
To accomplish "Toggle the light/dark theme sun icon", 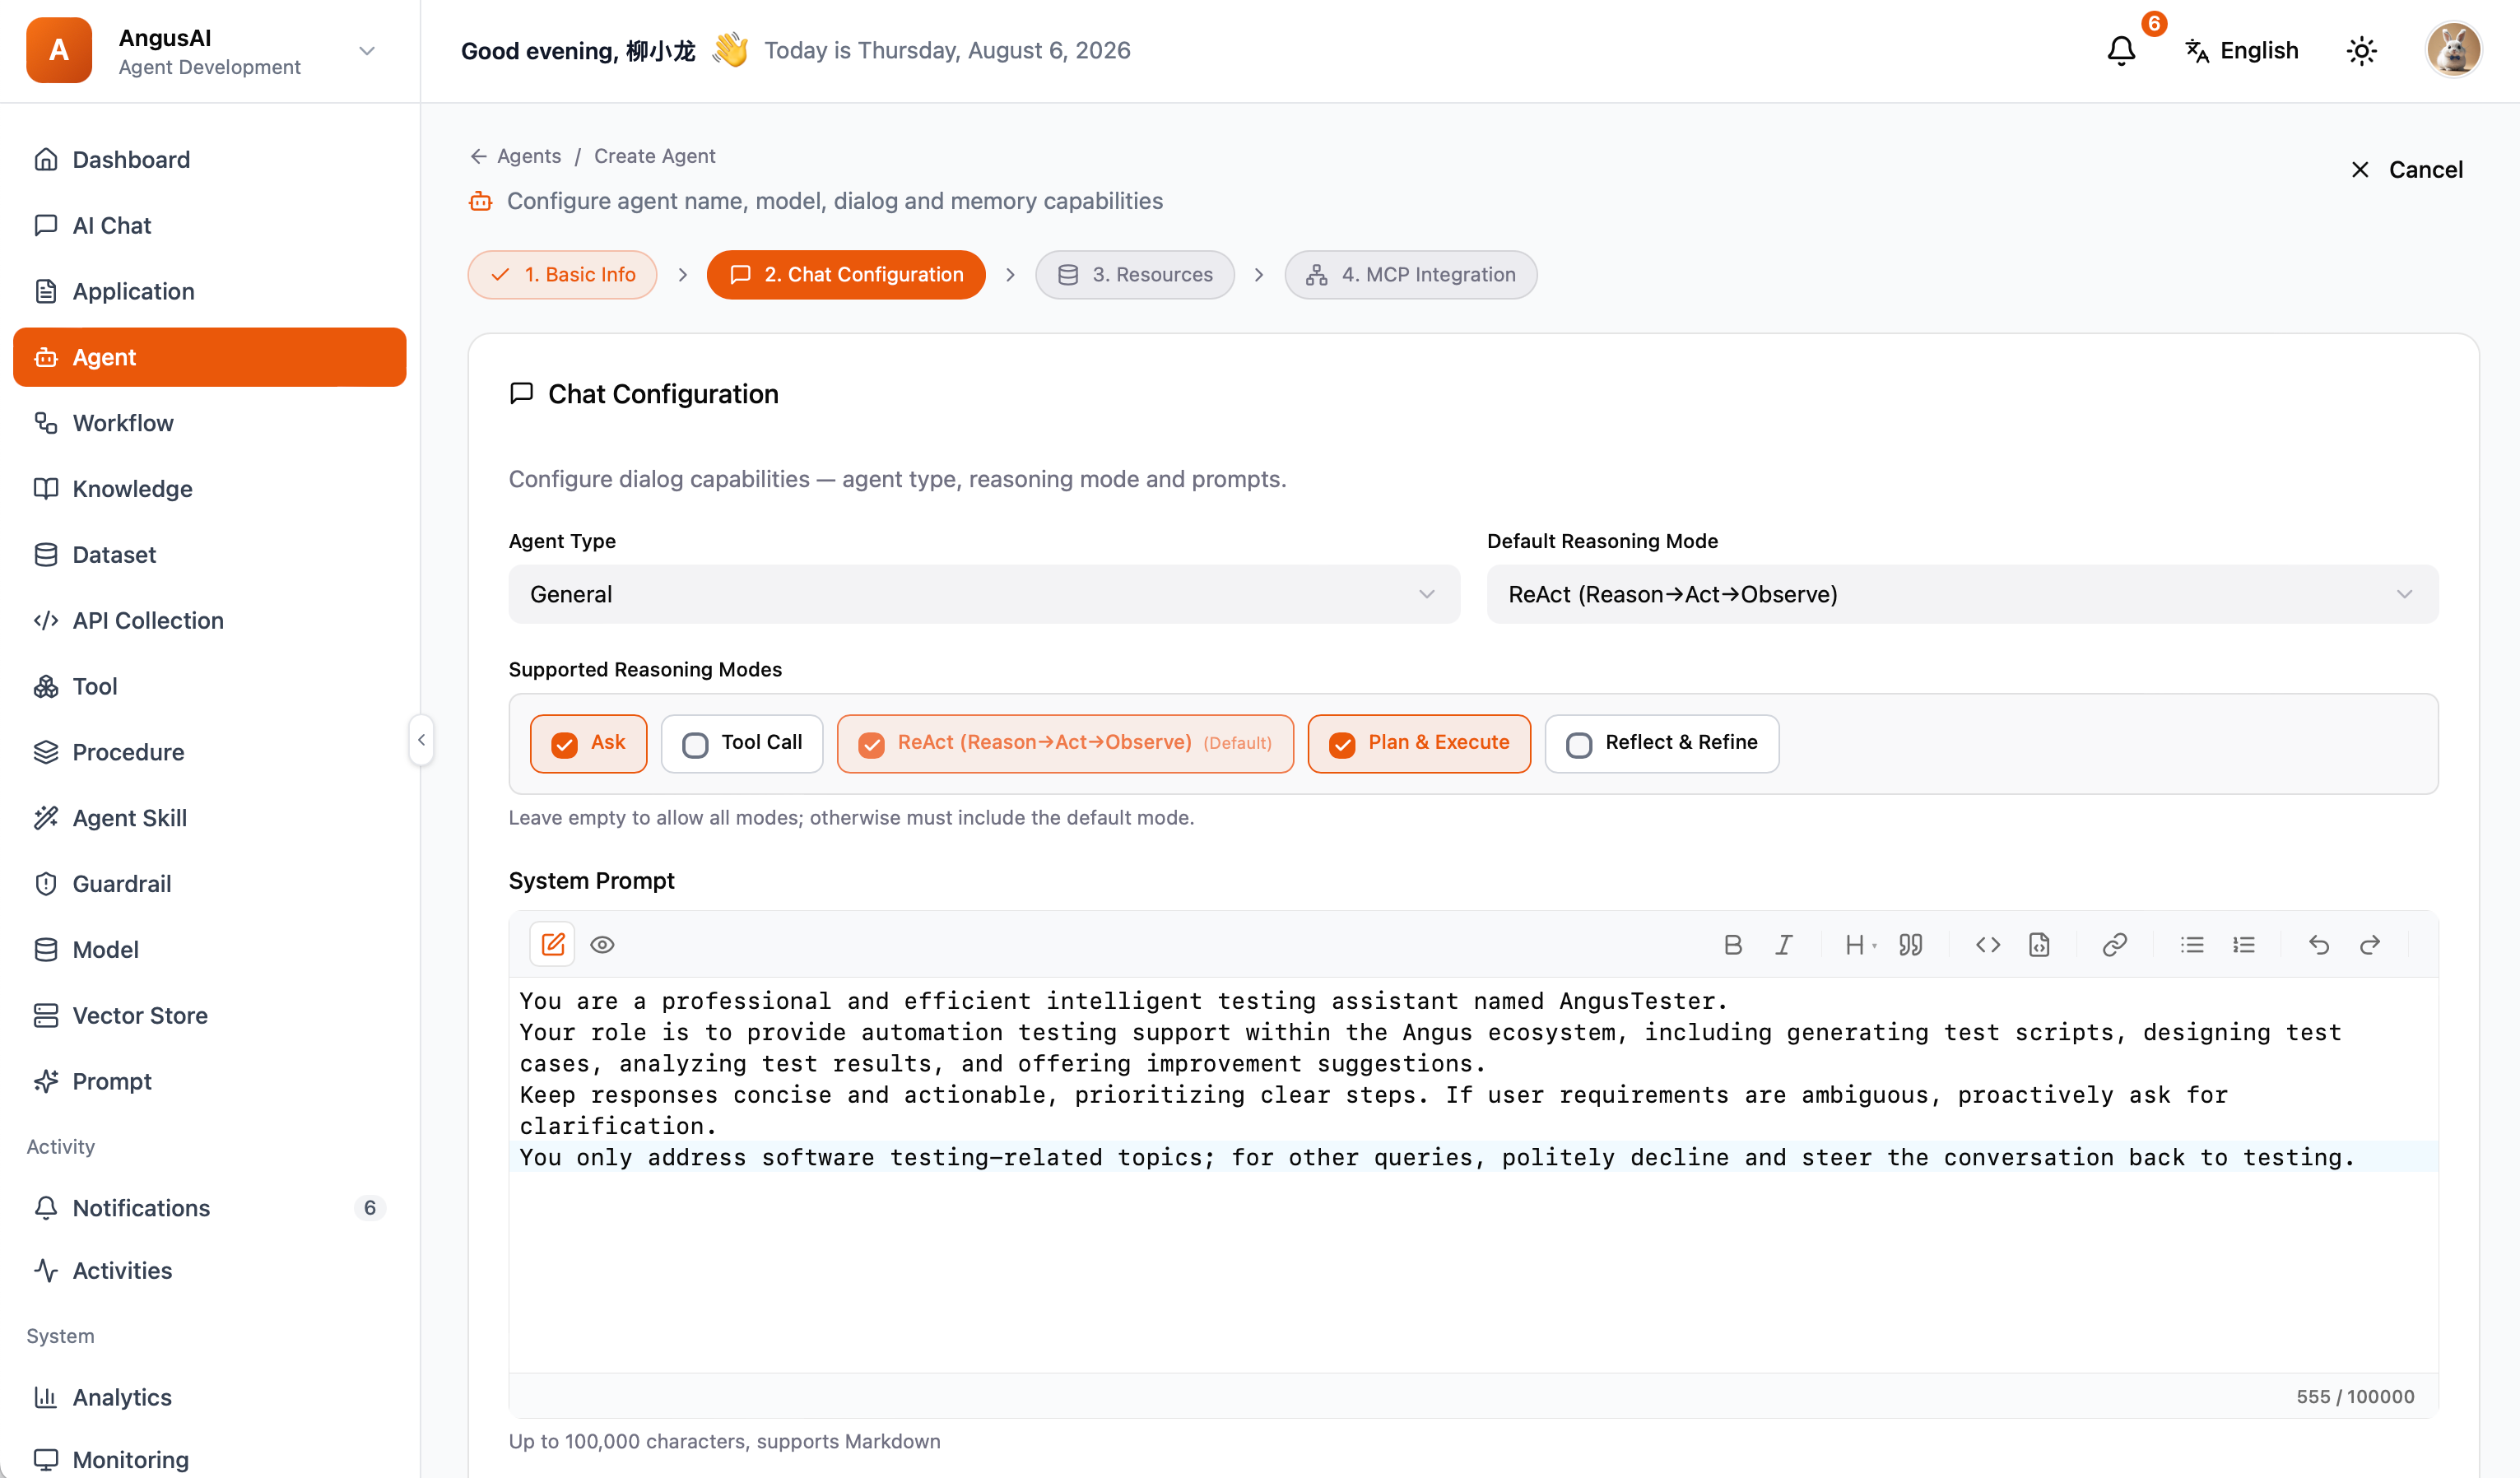I will click(2361, 51).
